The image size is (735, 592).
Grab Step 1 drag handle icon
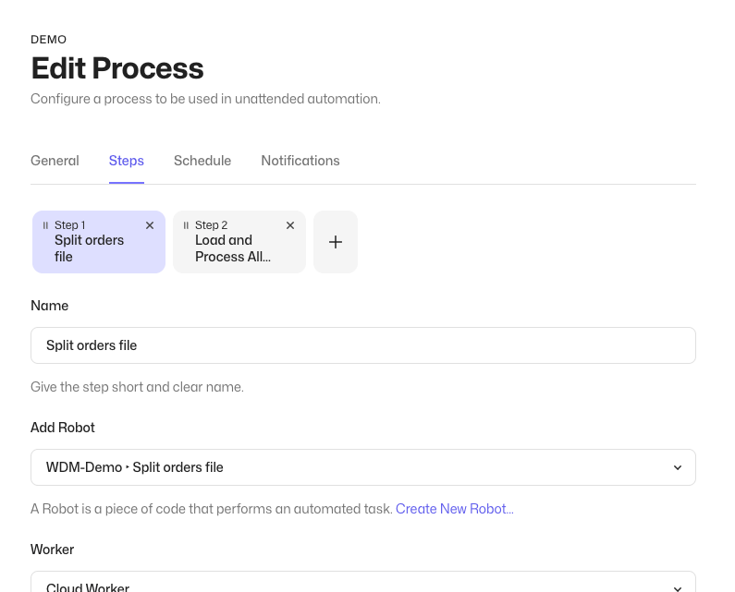pos(45,225)
